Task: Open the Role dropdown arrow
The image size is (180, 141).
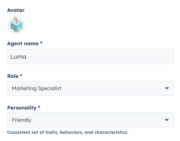Action: tap(167, 88)
